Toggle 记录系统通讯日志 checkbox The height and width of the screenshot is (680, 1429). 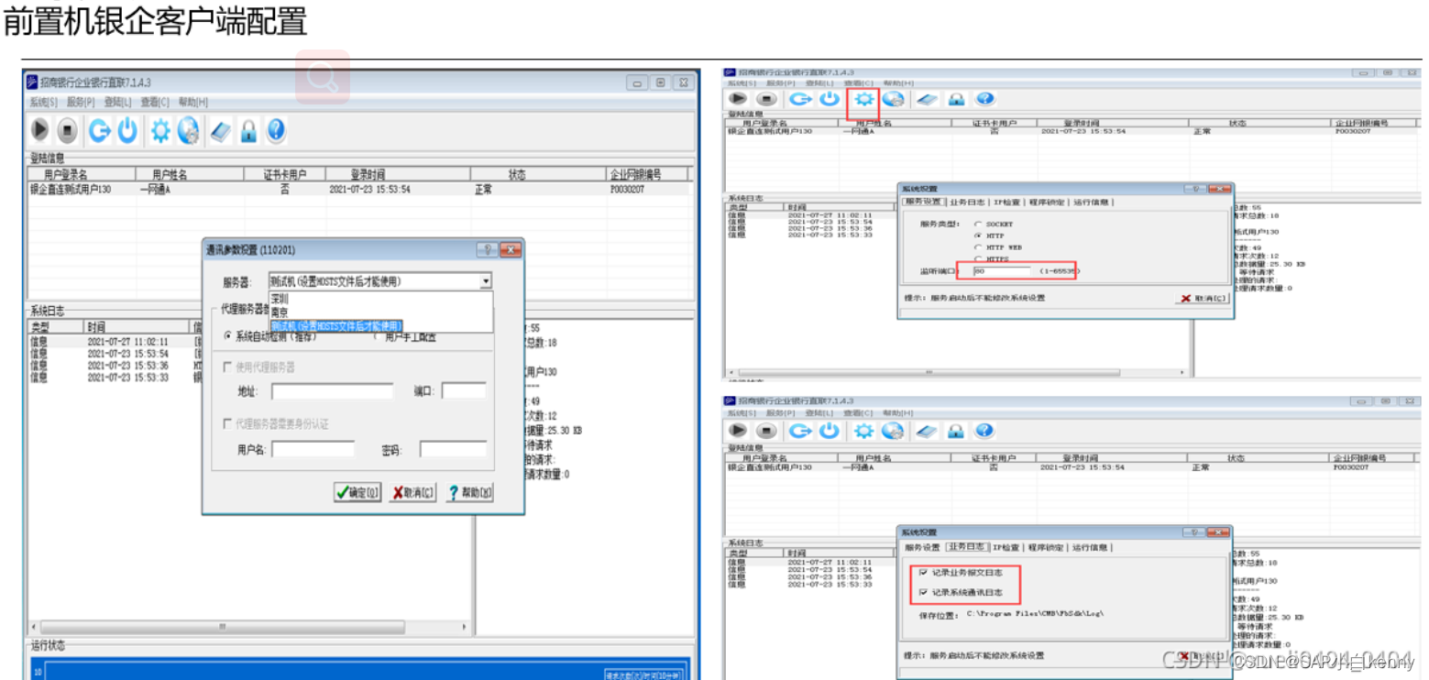click(923, 593)
